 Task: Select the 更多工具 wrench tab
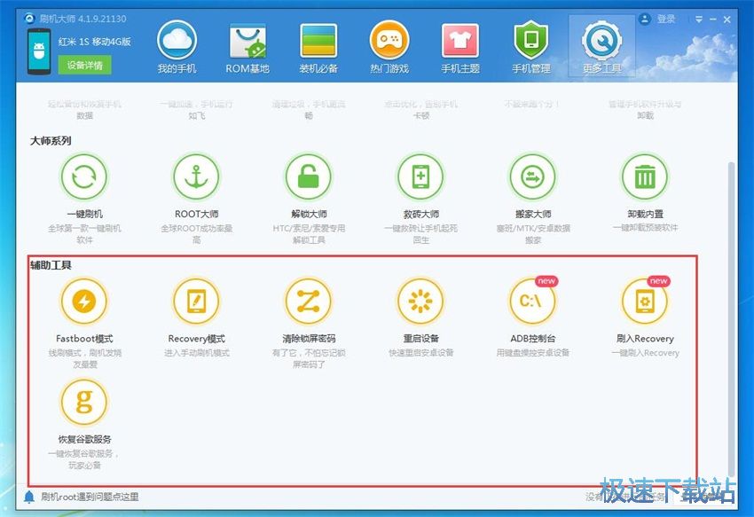click(x=602, y=46)
